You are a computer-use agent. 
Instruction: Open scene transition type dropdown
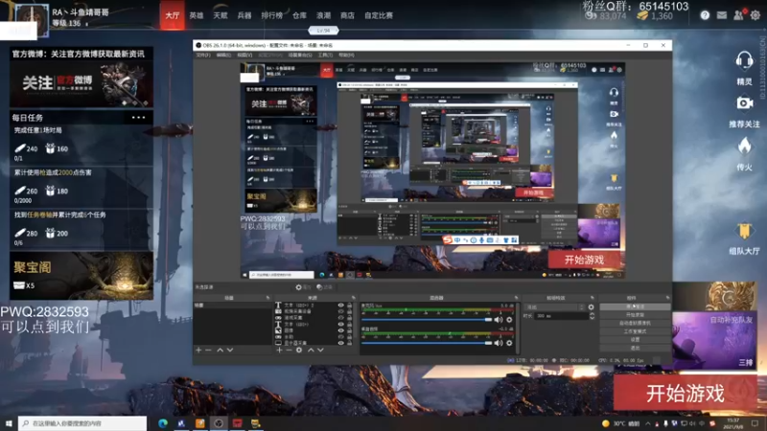click(554, 306)
